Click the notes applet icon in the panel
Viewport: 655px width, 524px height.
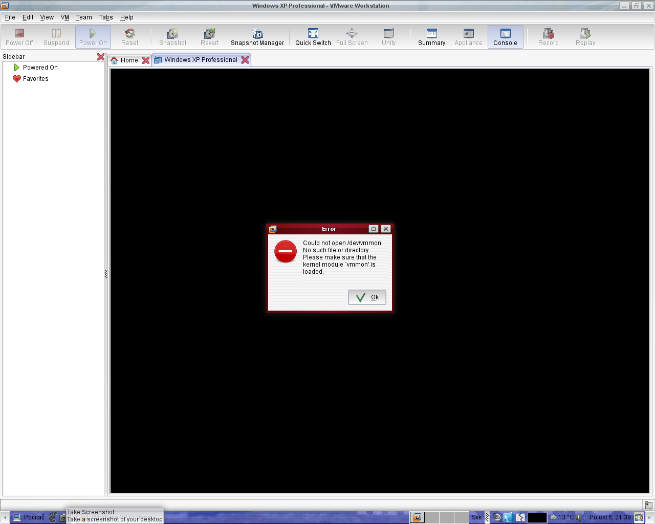point(639,517)
